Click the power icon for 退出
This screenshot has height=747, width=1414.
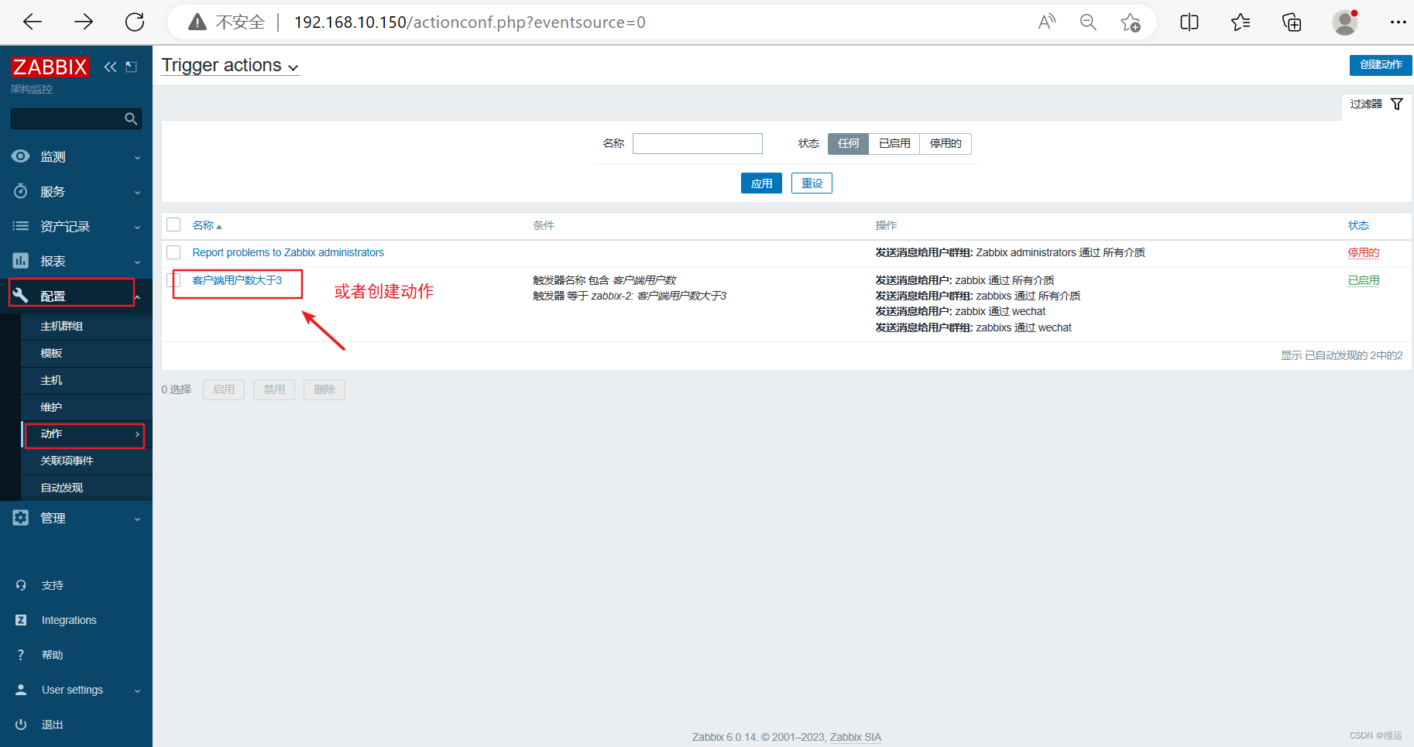tap(21, 725)
